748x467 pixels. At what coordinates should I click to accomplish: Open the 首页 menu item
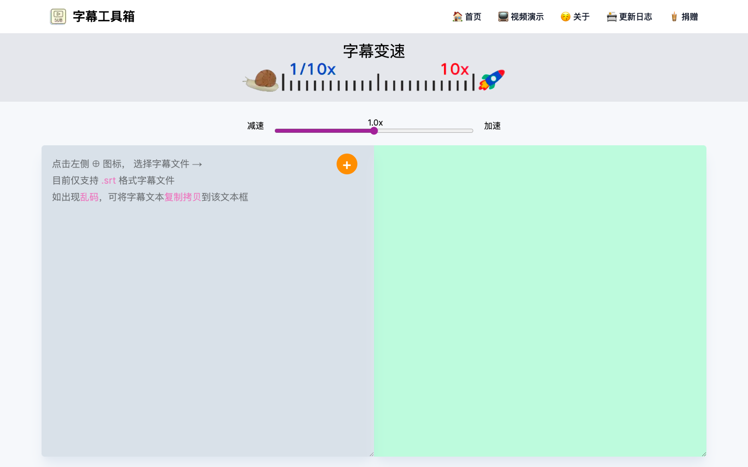[x=472, y=16]
